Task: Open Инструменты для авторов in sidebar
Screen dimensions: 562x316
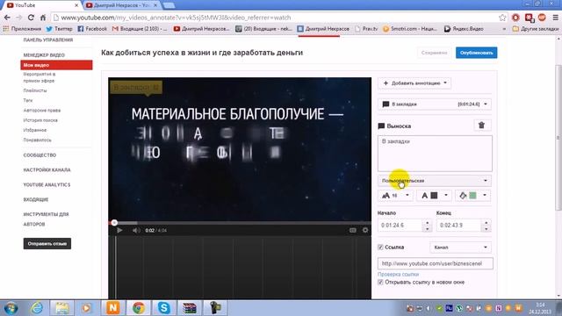Action: [46, 219]
